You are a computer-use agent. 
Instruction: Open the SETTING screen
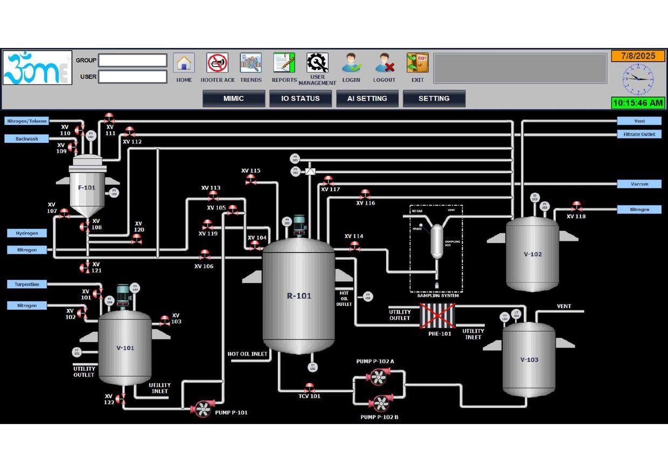tap(434, 99)
